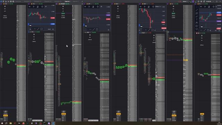Switch to the second workspace tab in the top bar
This screenshot has height=125, width=222.
click(27, 1)
